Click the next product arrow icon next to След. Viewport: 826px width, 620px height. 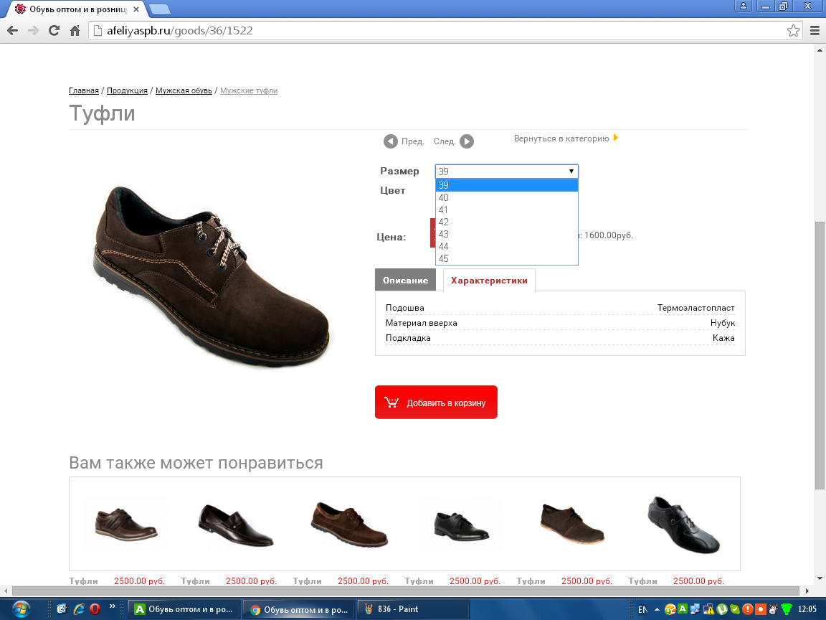(467, 141)
